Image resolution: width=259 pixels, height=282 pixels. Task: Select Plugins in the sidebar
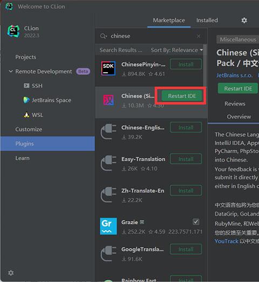pyautogui.click(x=47, y=143)
